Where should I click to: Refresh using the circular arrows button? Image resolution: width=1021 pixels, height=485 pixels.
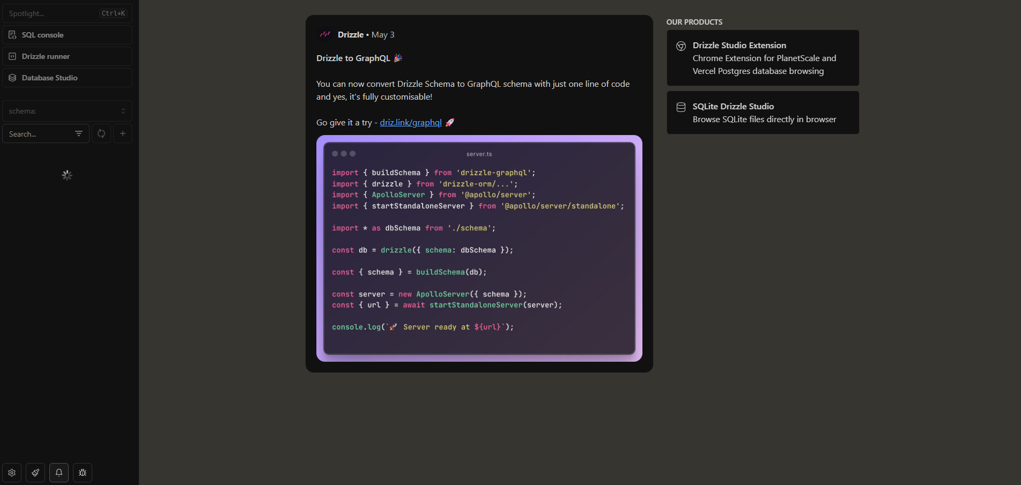click(101, 133)
